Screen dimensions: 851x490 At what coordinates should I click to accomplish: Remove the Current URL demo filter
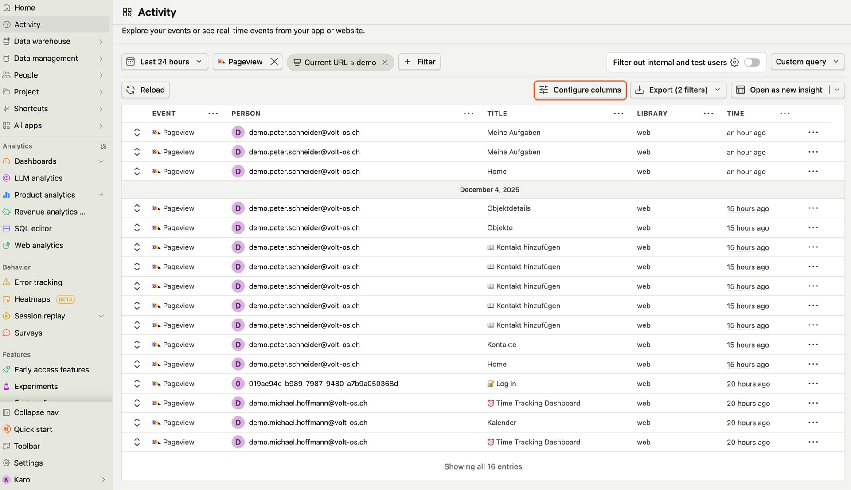tap(385, 63)
